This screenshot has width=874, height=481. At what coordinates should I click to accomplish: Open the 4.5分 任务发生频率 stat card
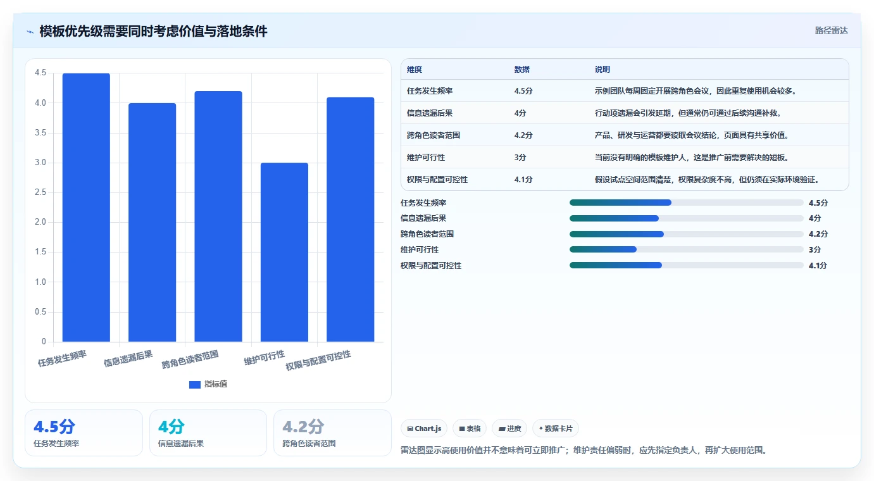pos(84,433)
